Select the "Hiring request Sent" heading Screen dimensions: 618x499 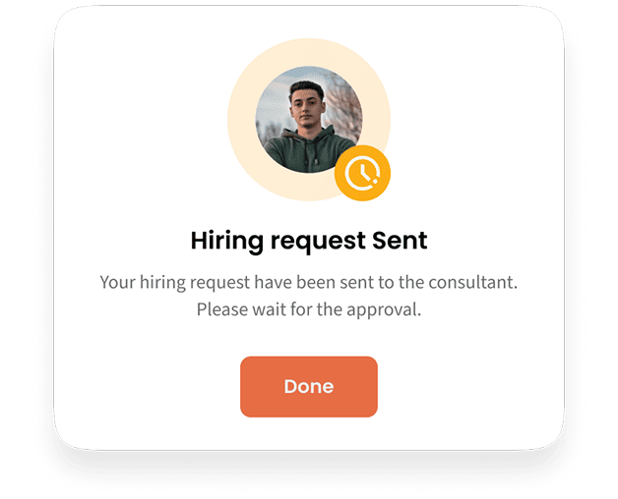[x=309, y=241]
